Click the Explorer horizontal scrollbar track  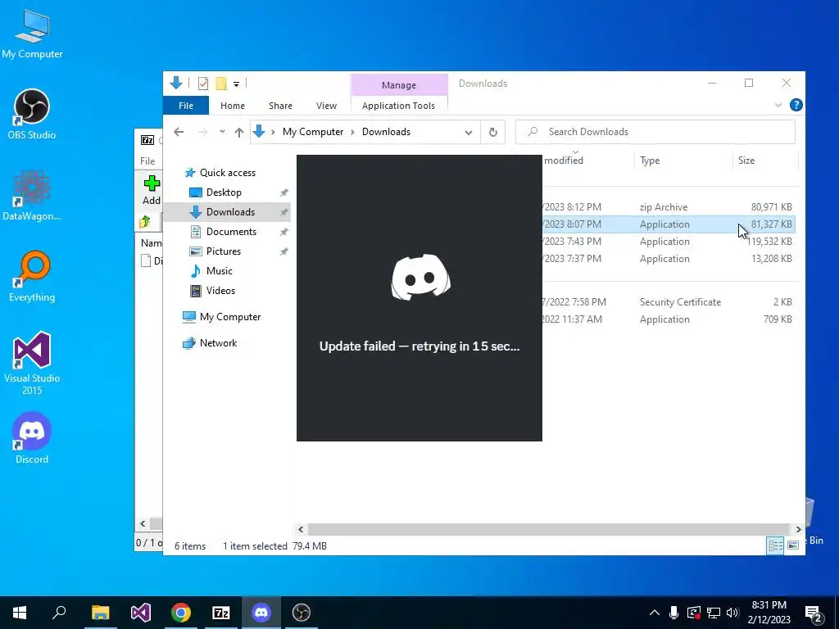tap(548, 530)
